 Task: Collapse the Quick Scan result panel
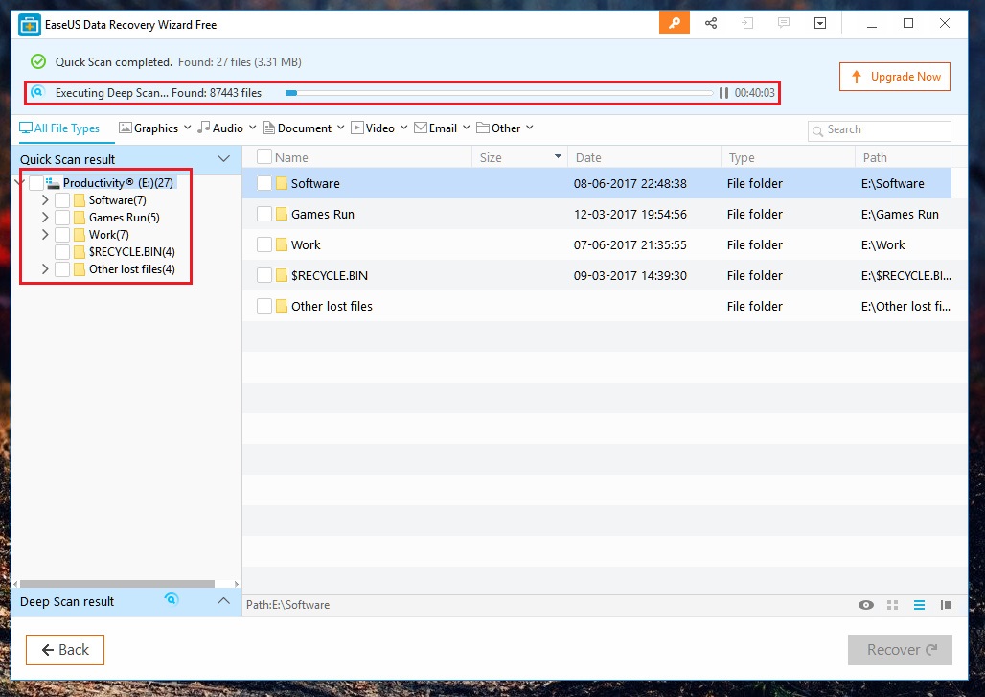click(223, 158)
